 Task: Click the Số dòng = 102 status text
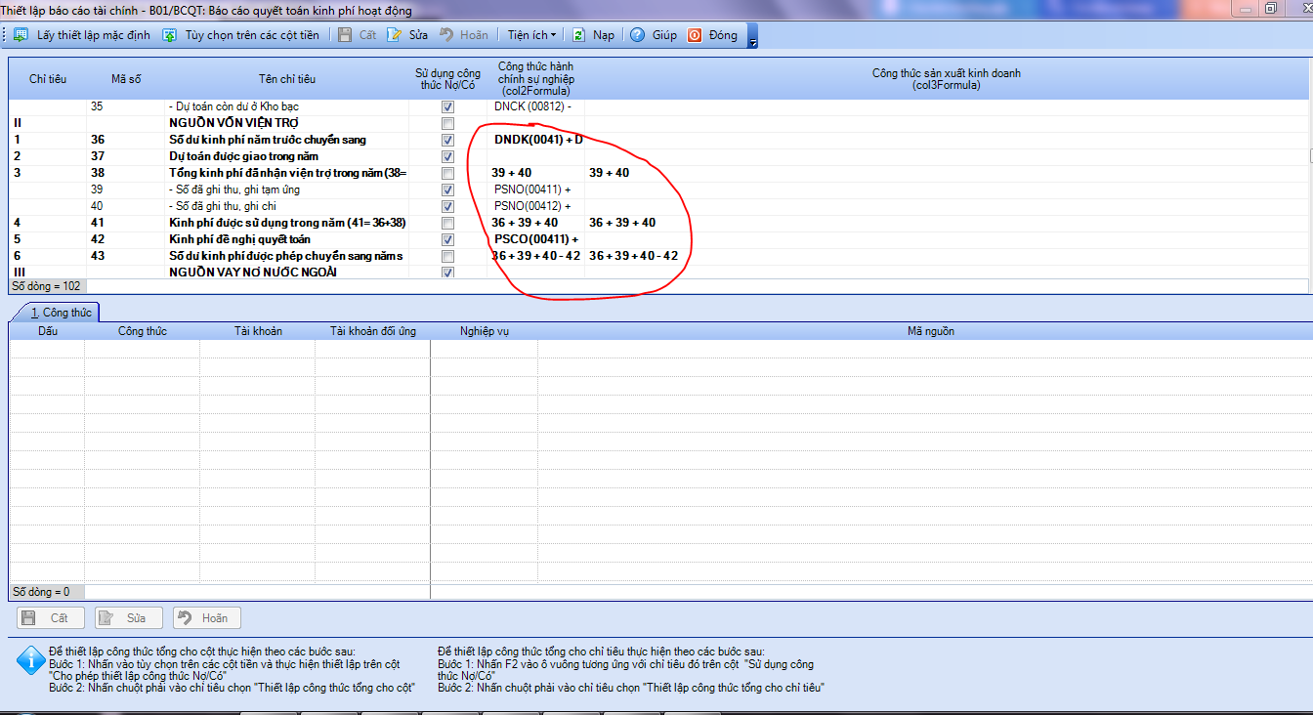pyautogui.click(x=47, y=286)
